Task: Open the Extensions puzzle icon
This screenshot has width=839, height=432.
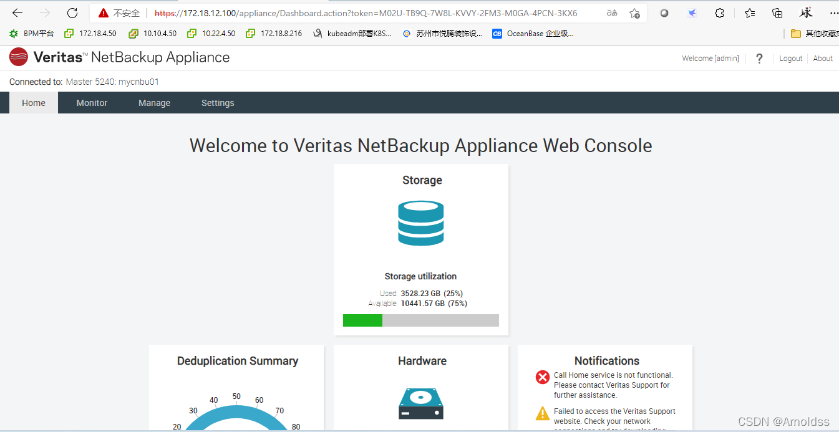Action: [719, 13]
